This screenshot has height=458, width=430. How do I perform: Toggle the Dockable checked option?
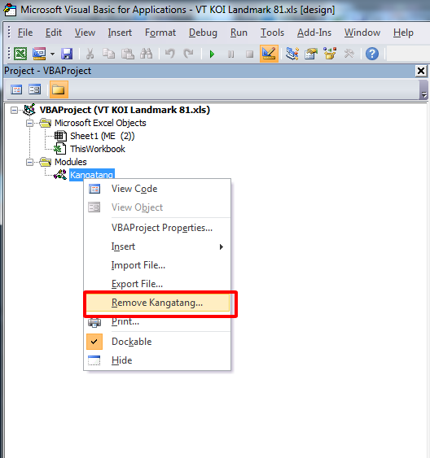click(x=157, y=342)
